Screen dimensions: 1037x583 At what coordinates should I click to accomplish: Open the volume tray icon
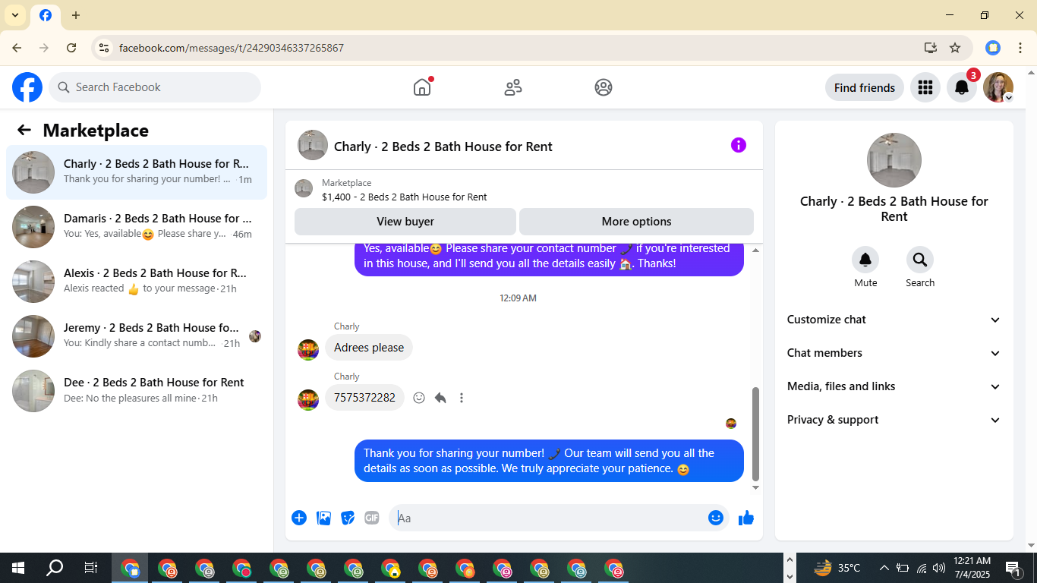point(939,568)
